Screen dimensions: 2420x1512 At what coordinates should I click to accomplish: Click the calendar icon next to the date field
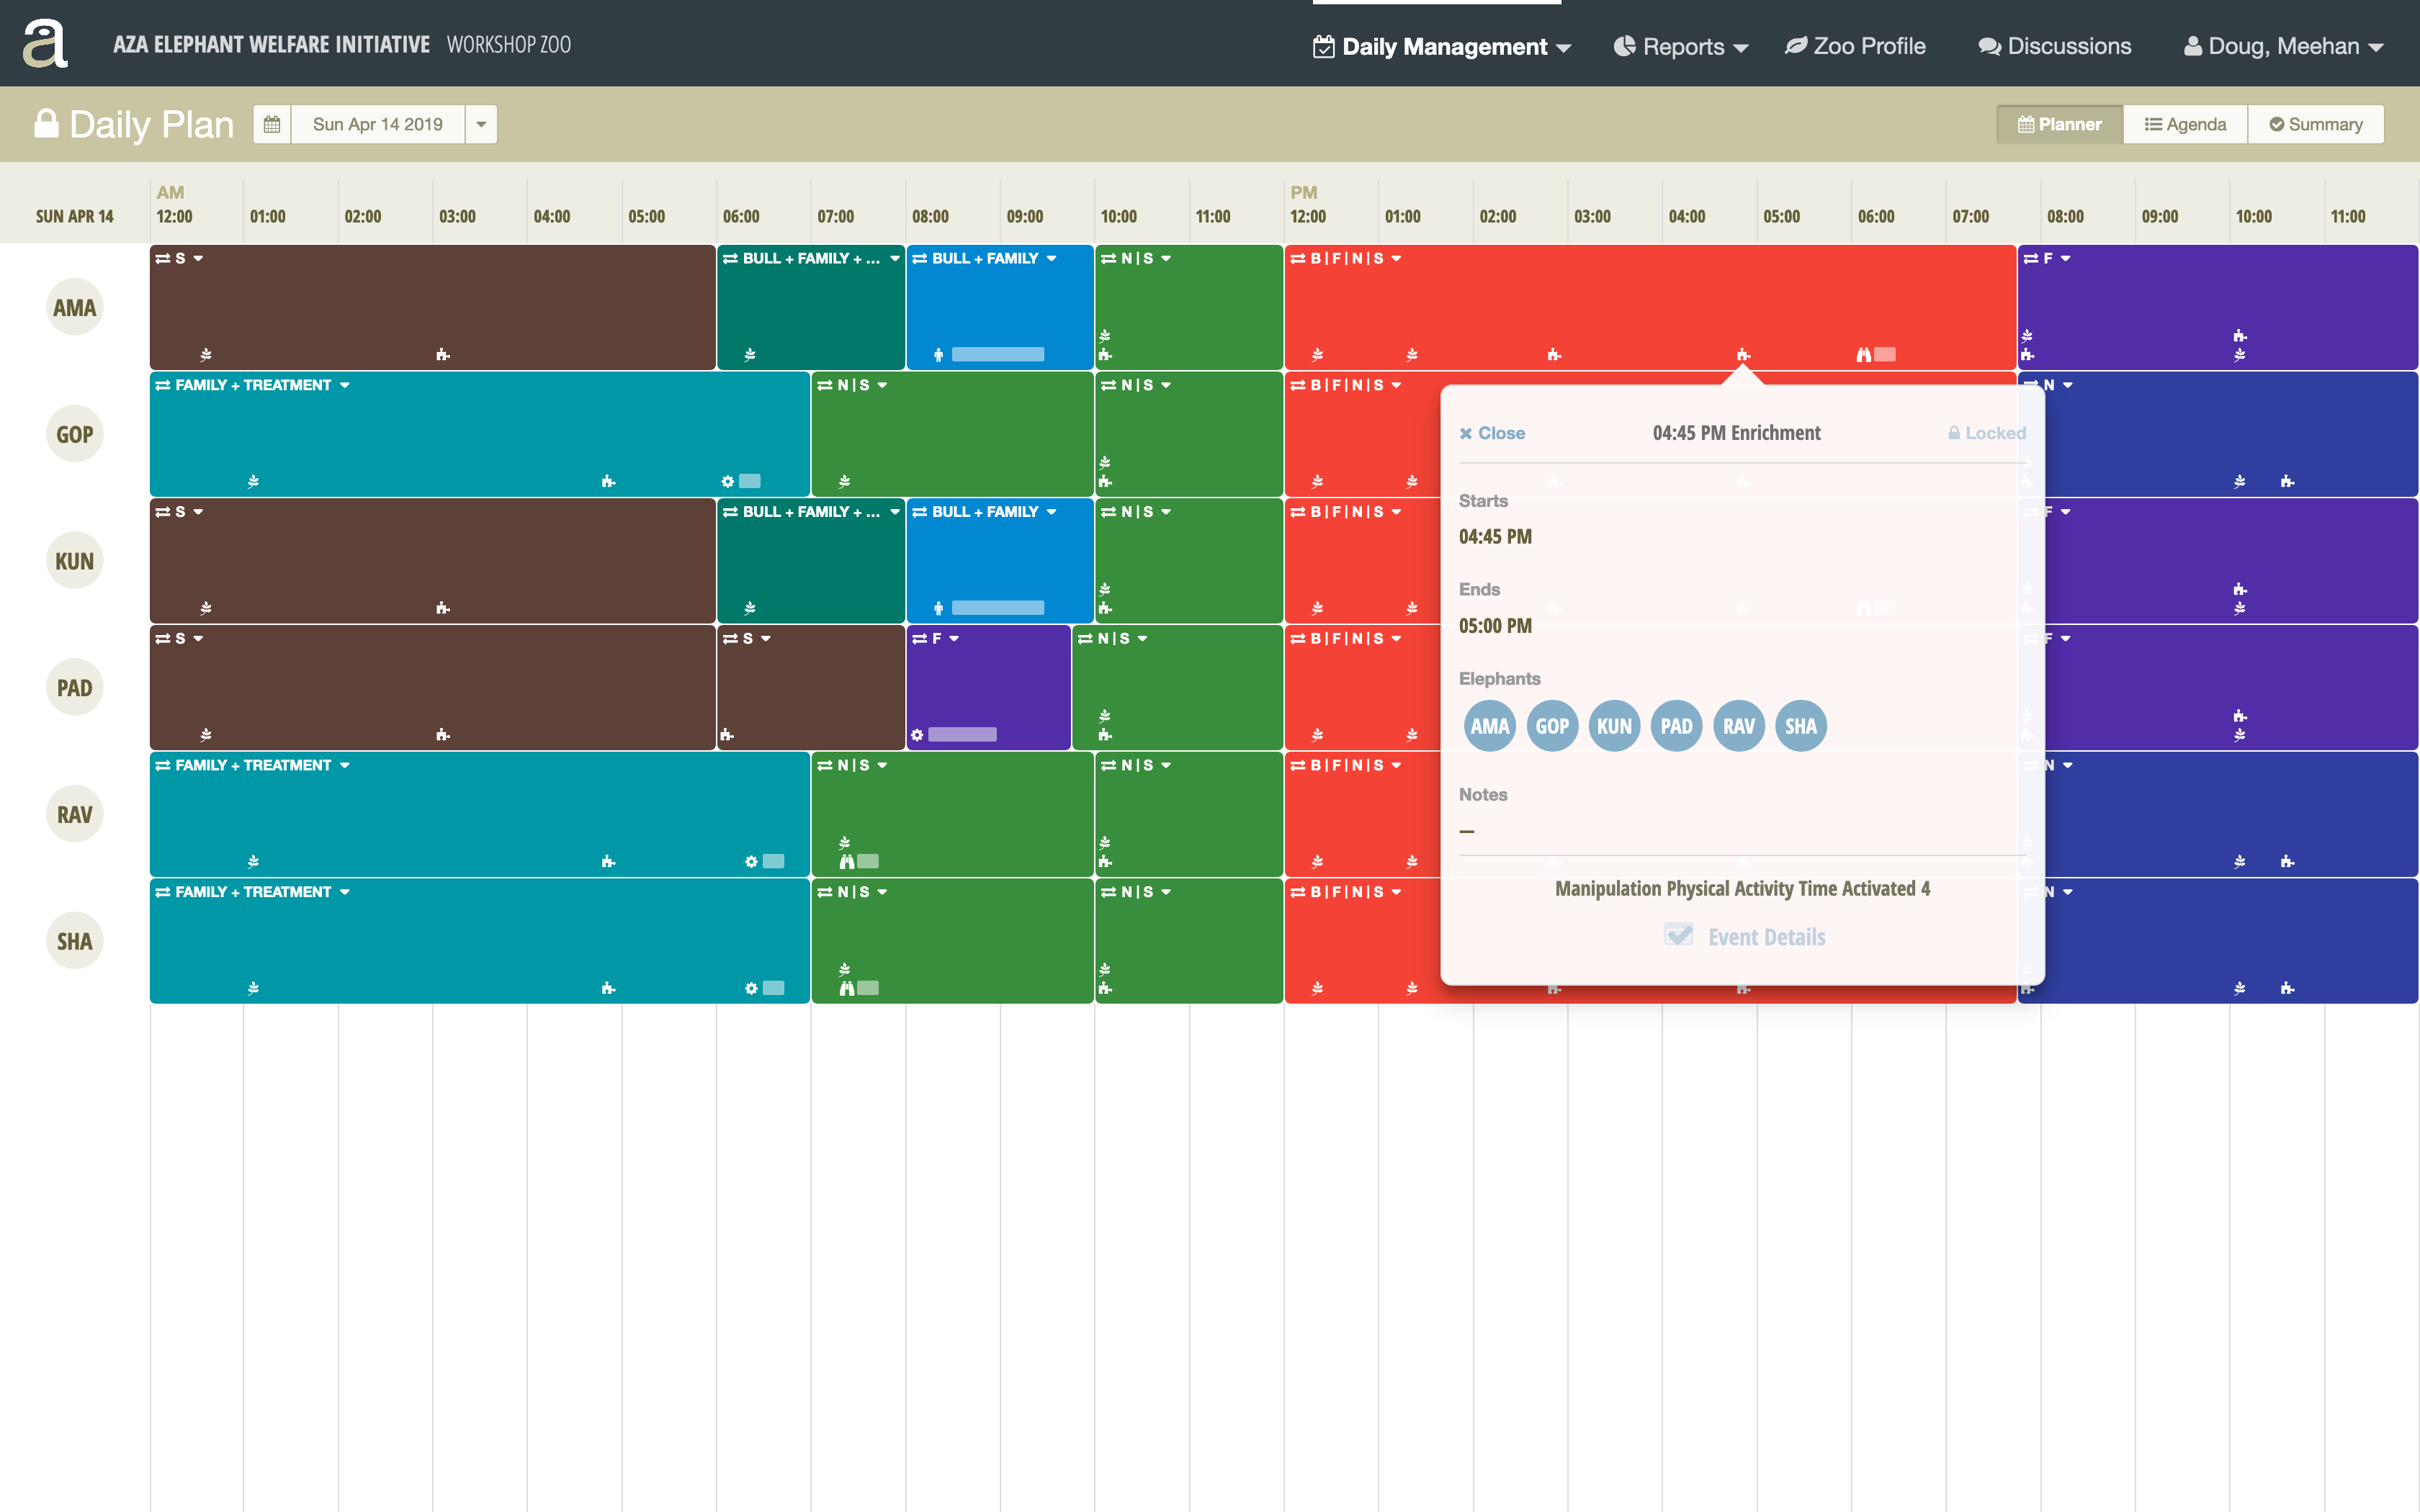click(x=271, y=123)
